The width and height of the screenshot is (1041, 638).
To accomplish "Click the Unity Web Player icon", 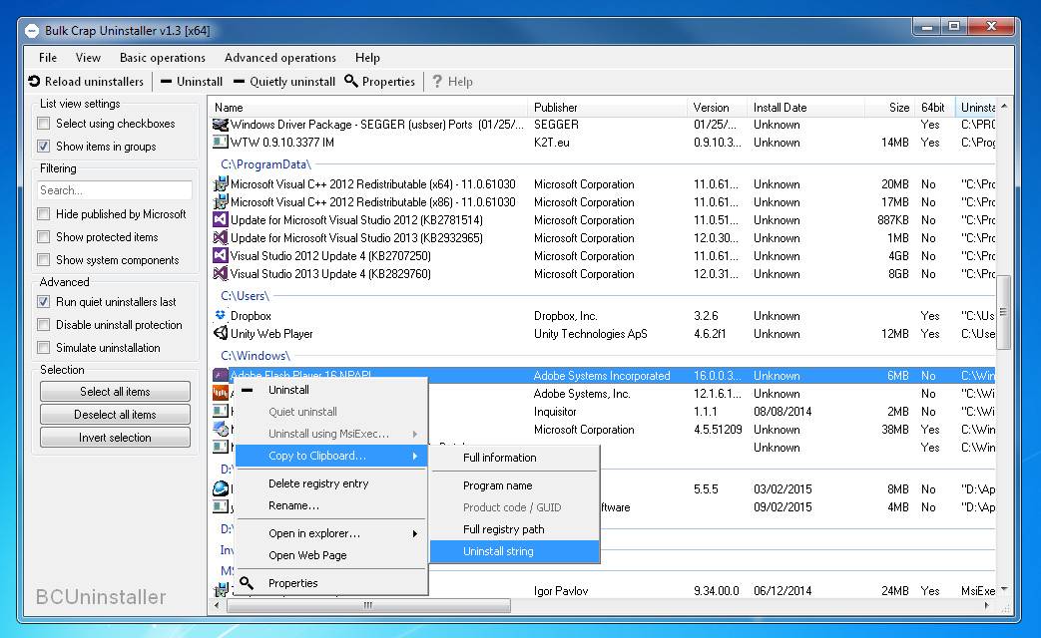I will (221, 334).
